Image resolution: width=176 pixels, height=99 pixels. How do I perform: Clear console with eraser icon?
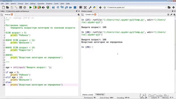[171, 15]
